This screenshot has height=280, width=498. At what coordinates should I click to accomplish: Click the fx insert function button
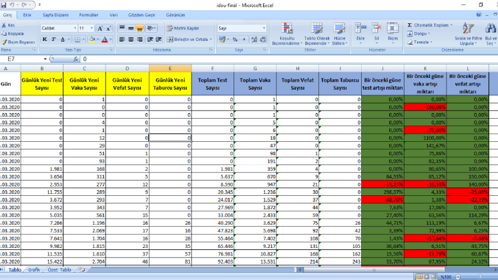click(75, 59)
